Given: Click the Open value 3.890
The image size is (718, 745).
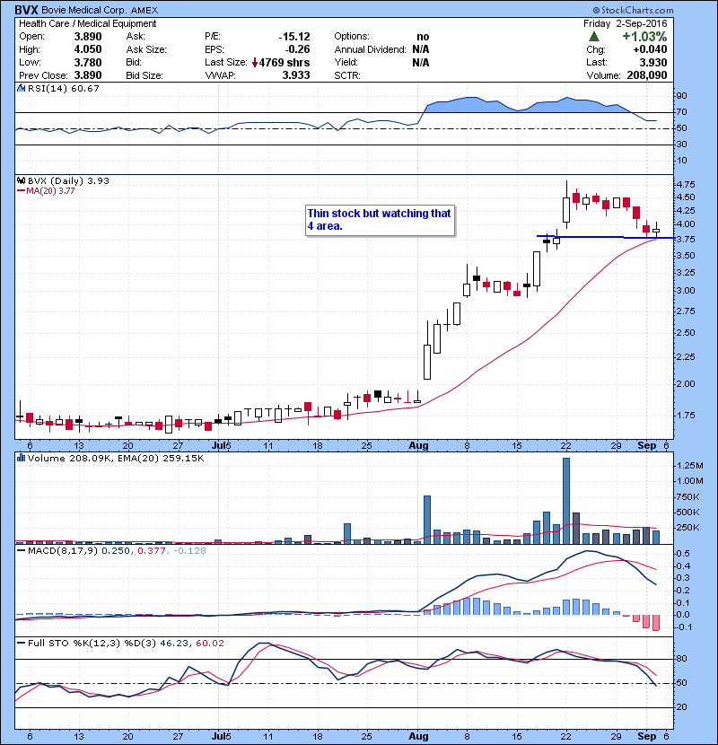Looking at the screenshot, I should (x=88, y=37).
